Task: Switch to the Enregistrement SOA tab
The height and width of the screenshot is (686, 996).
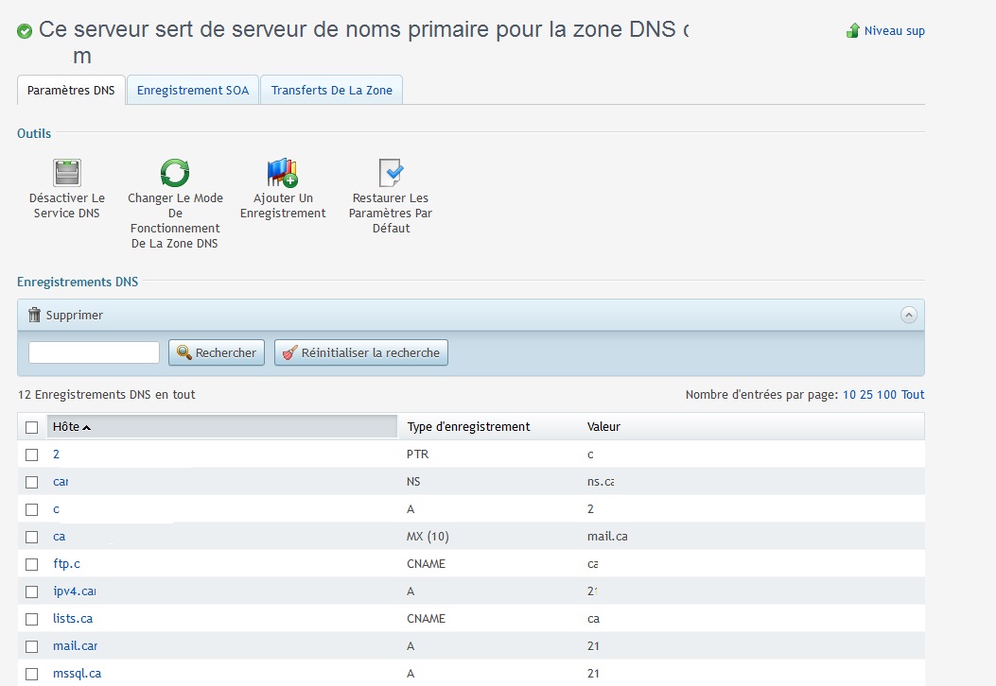Action: pos(193,91)
